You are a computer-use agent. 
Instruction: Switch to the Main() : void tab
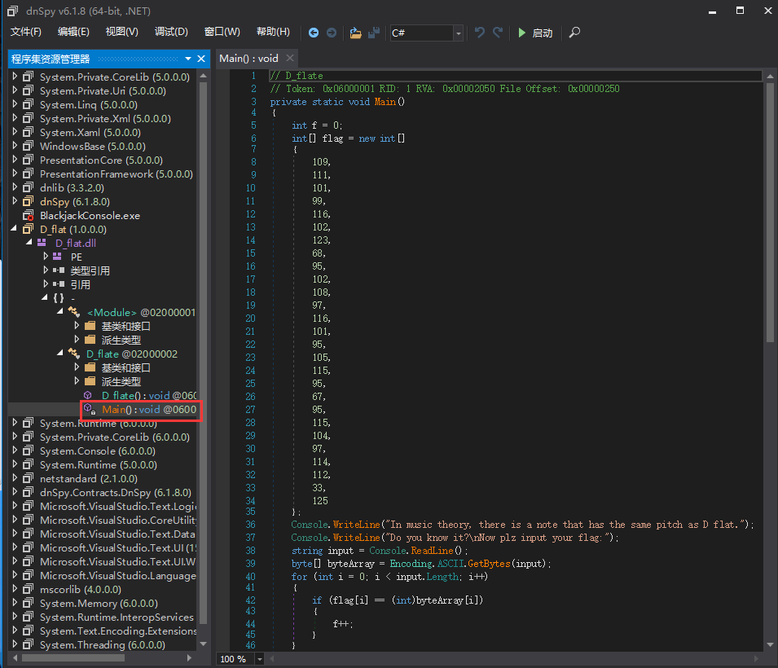[248, 58]
